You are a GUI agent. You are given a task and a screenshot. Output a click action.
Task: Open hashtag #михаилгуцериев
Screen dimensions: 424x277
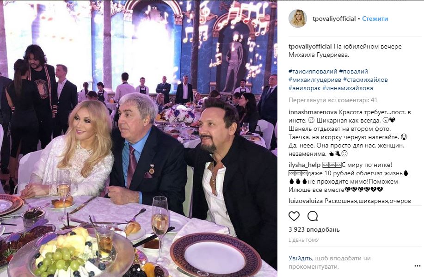point(315,80)
